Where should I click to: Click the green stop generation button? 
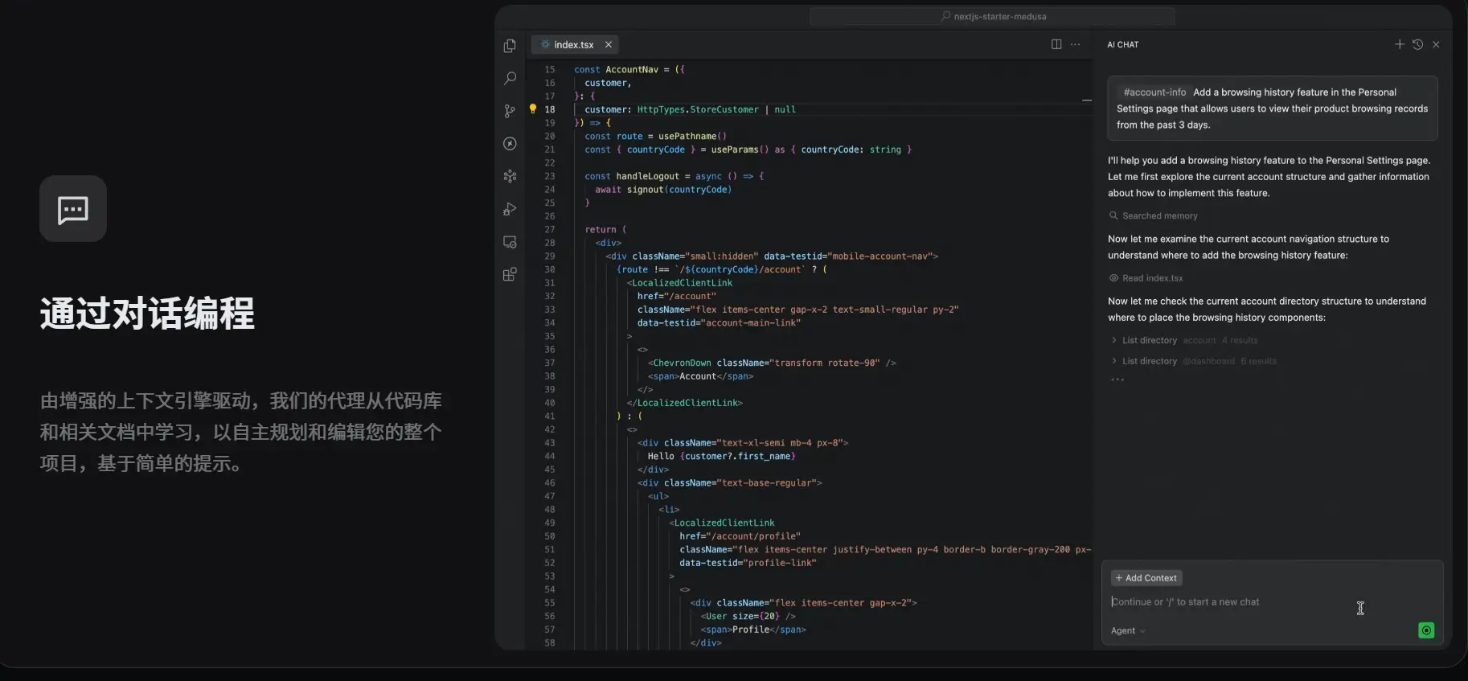[x=1426, y=630]
